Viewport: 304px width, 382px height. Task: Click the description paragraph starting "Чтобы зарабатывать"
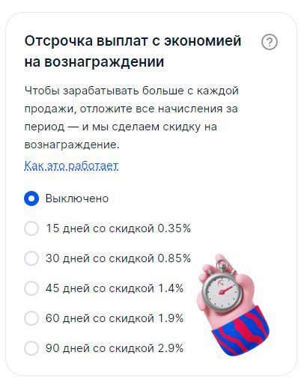[132, 118]
